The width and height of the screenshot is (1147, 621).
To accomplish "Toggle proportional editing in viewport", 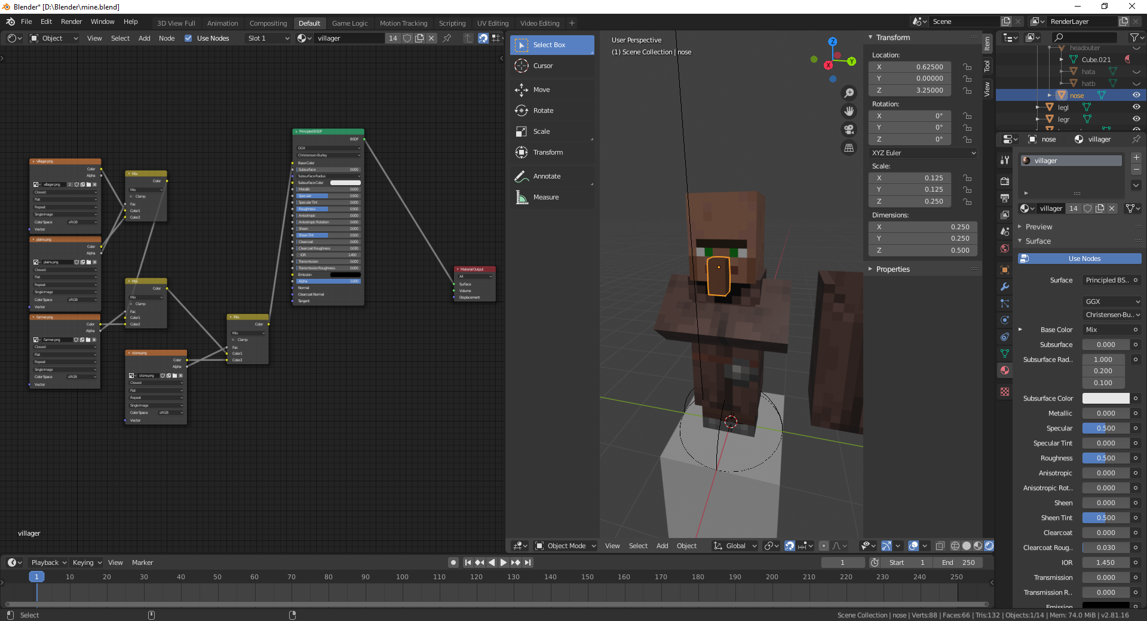I will [824, 546].
